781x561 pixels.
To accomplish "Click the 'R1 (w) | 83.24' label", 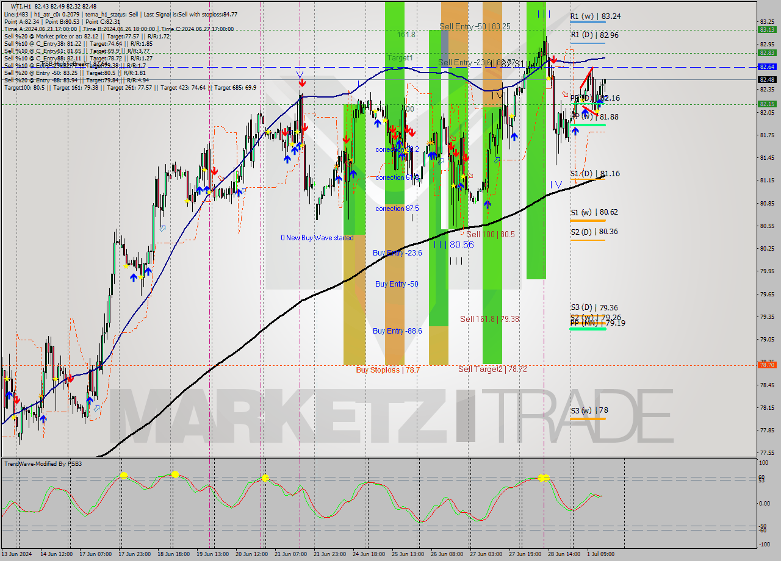I will pos(595,16).
